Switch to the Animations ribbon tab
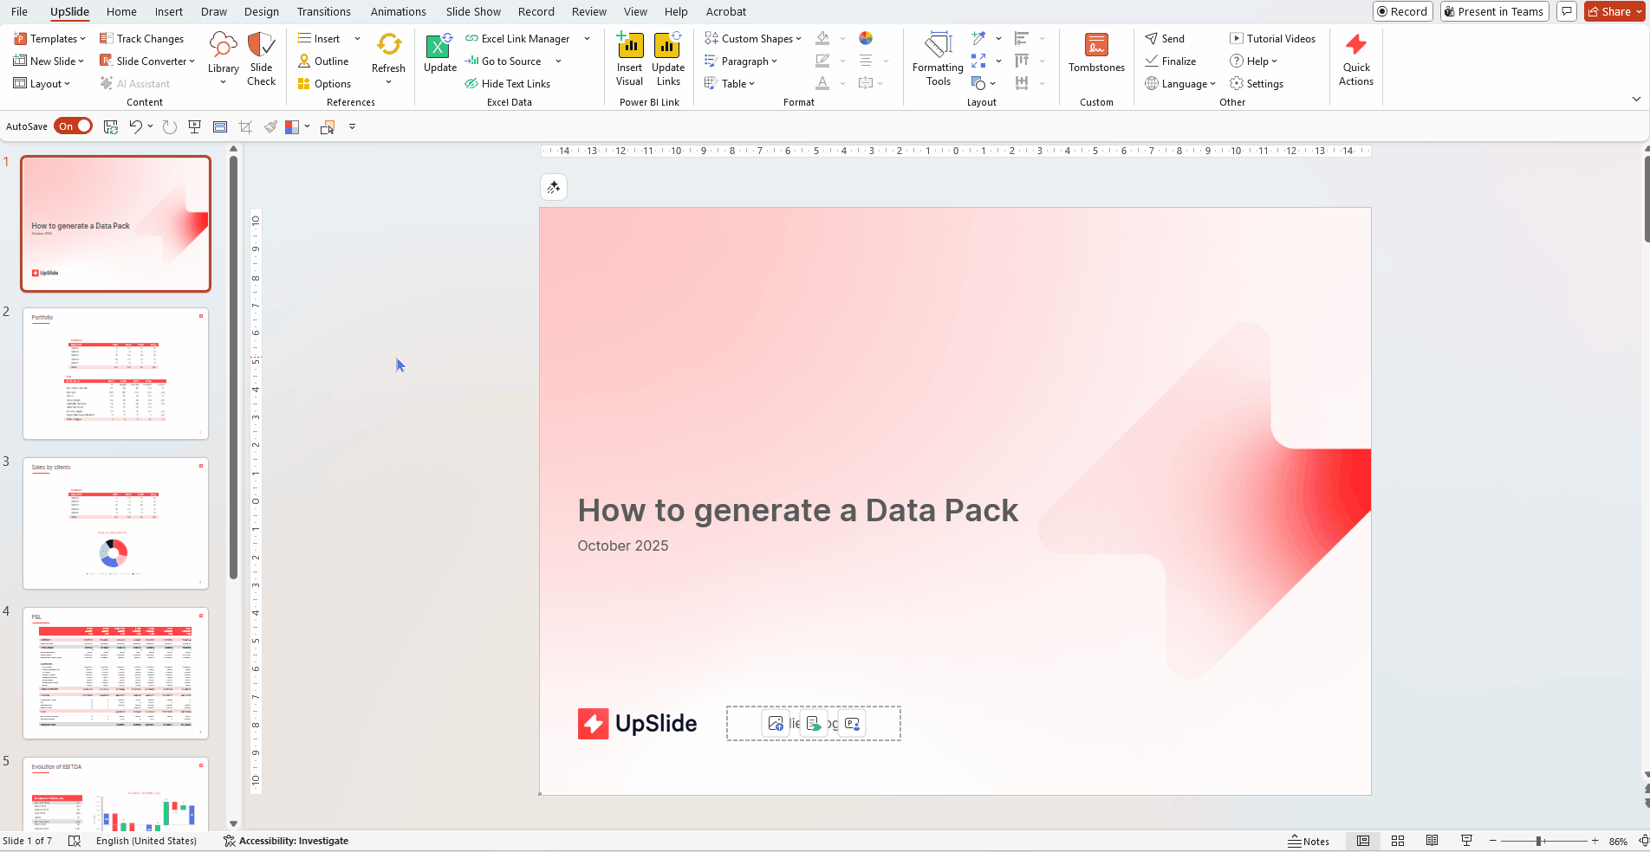The width and height of the screenshot is (1650, 852). tap(398, 11)
